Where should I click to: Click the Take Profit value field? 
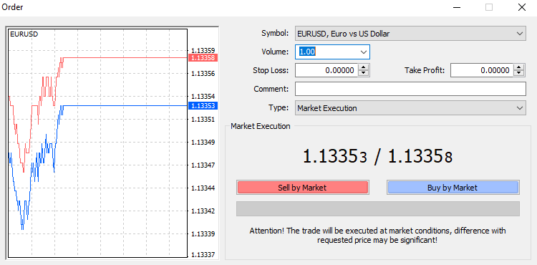click(x=482, y=70)
